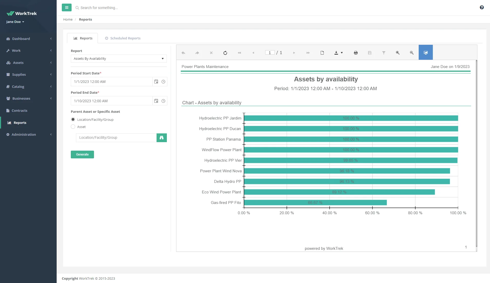Expand the Work sidebar menu
Viewport: 490px width, 283px height.
[28, 51]
